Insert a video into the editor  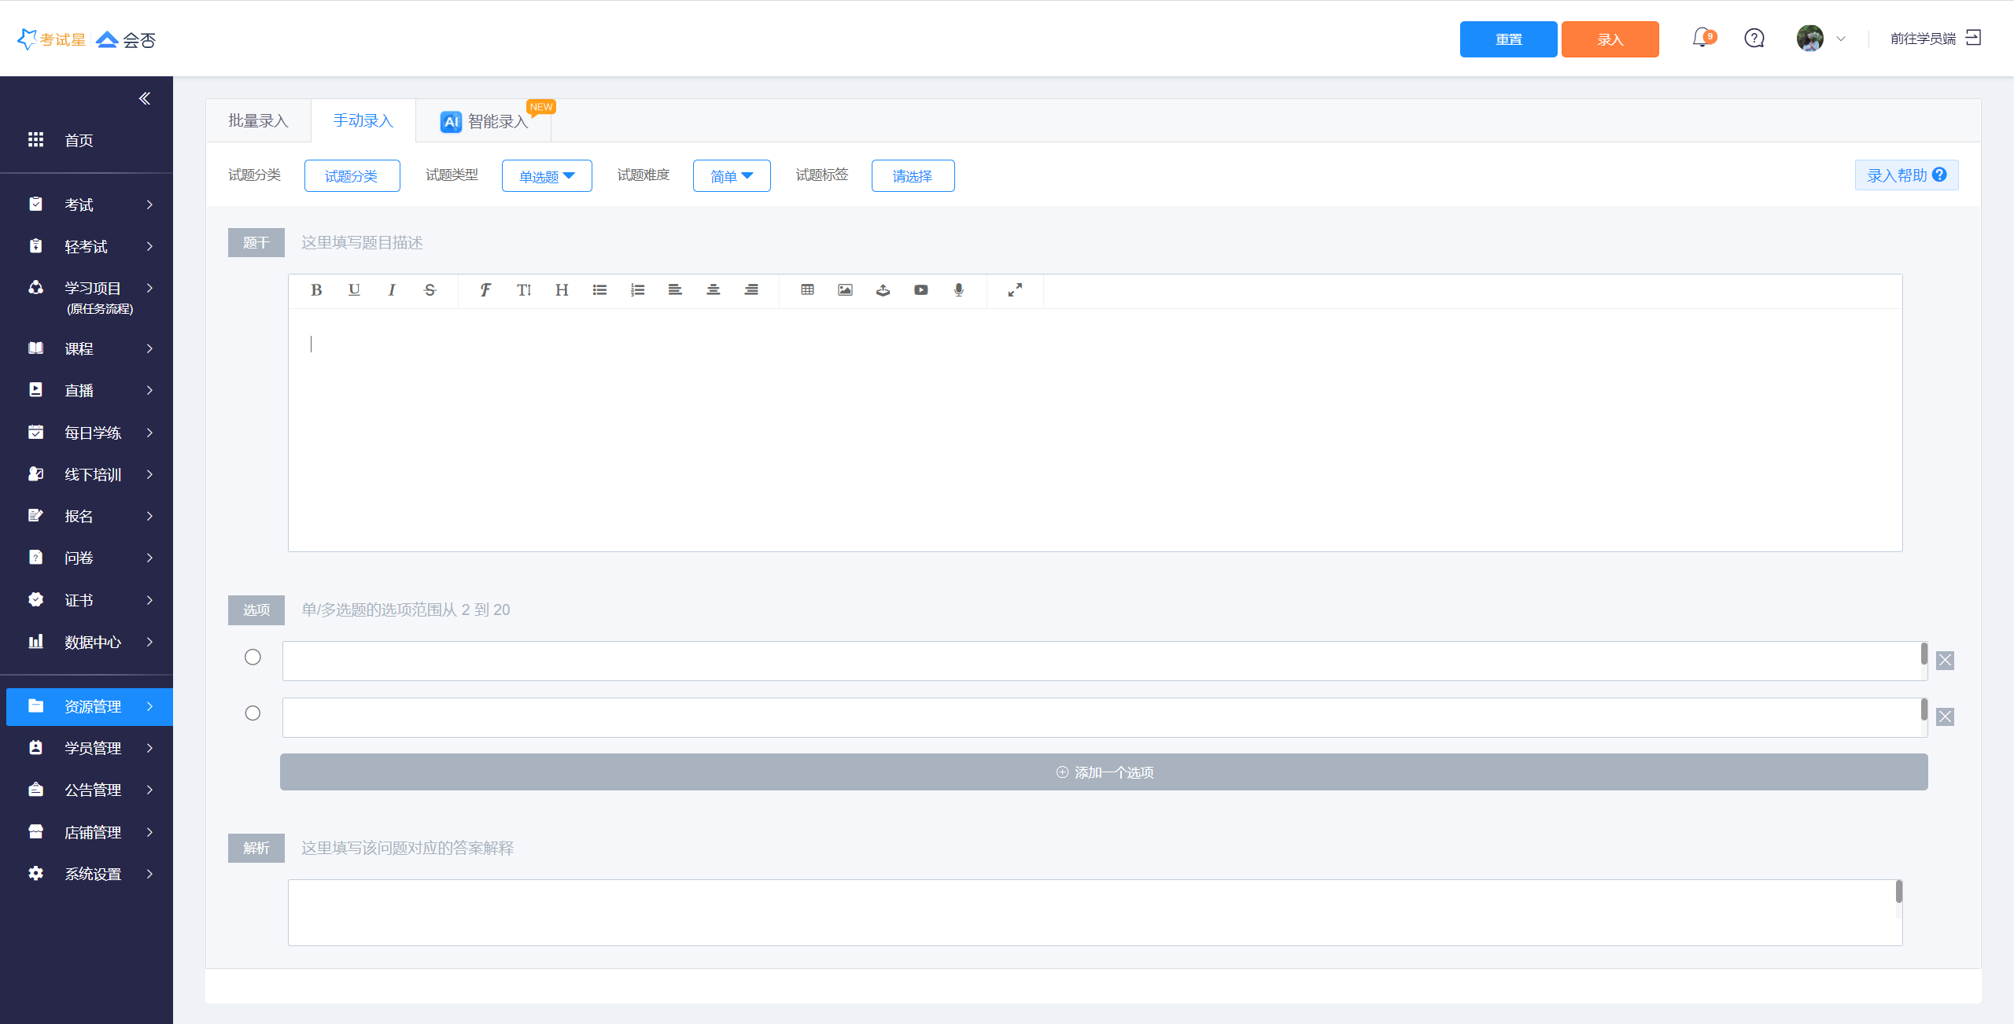(920, 290)
